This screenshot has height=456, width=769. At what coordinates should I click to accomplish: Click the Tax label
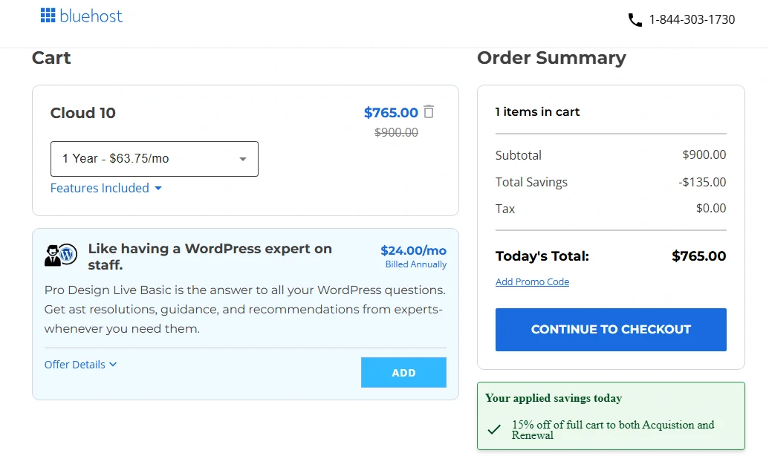(x=505, y=209)
